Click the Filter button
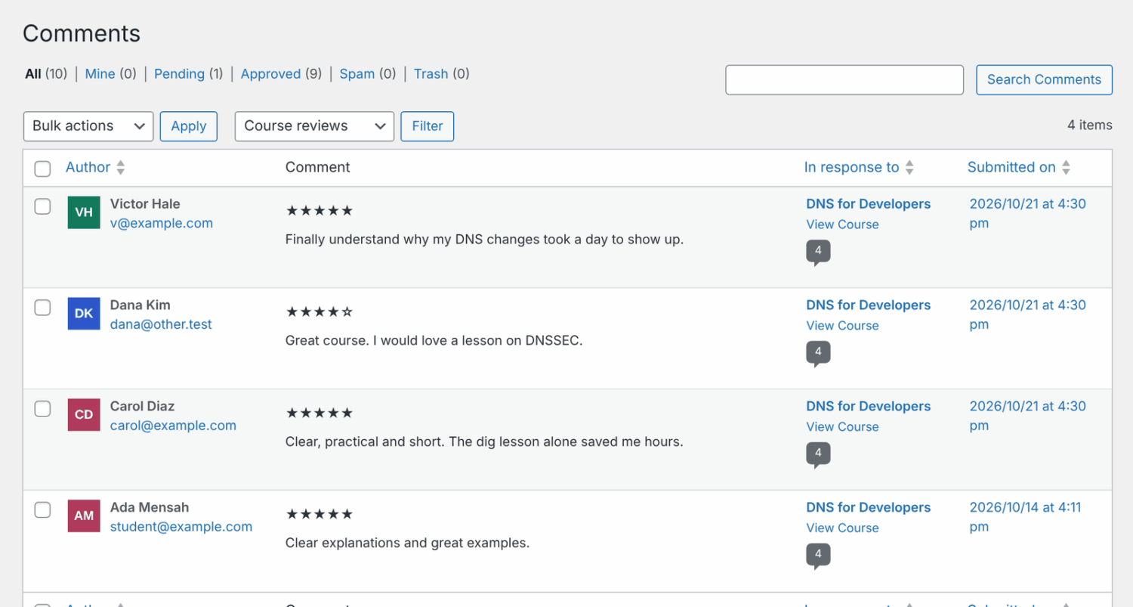 tap(428, 126)
